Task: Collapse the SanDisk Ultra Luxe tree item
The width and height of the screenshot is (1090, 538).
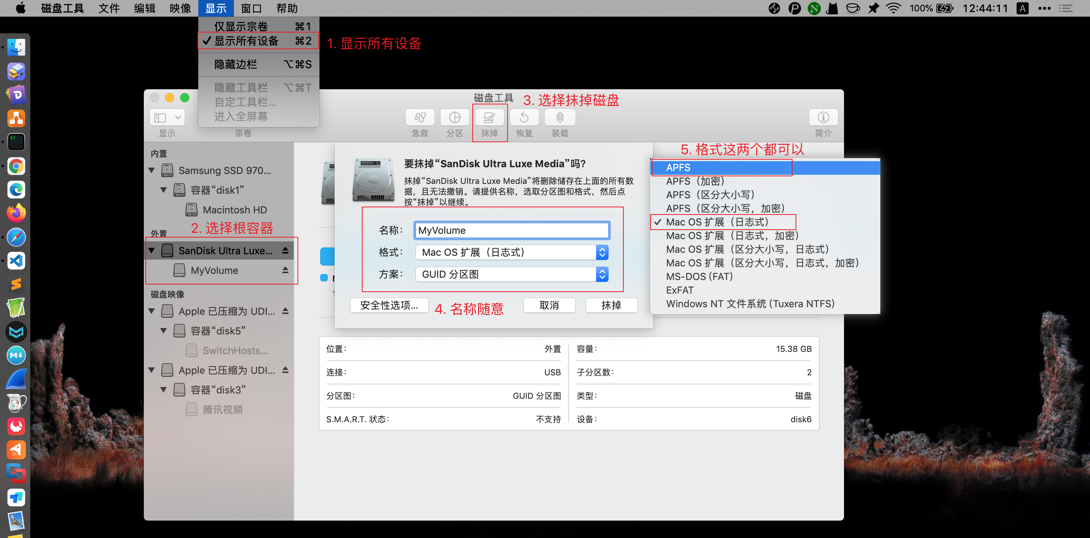Action: 152,250
